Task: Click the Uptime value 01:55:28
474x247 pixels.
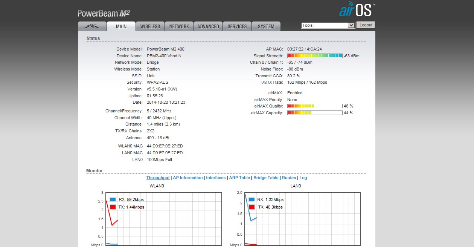Action: [x=155, y=96]
